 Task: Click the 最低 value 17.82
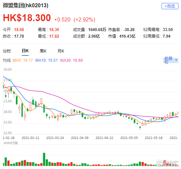(x=54, y=36)
